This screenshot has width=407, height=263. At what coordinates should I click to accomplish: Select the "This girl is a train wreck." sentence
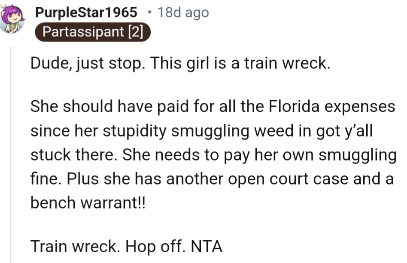240,63
